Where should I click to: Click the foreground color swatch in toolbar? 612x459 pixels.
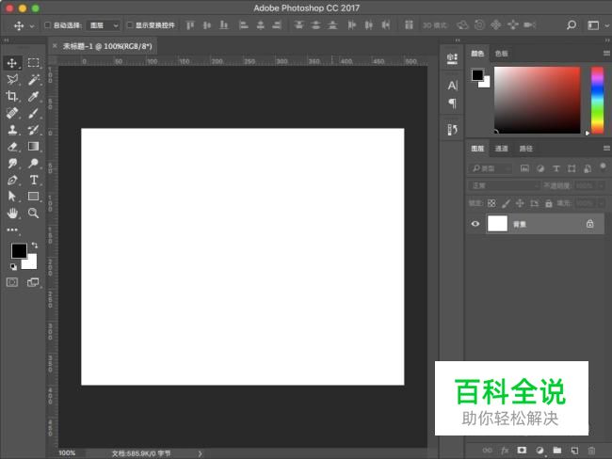point(18,250)
